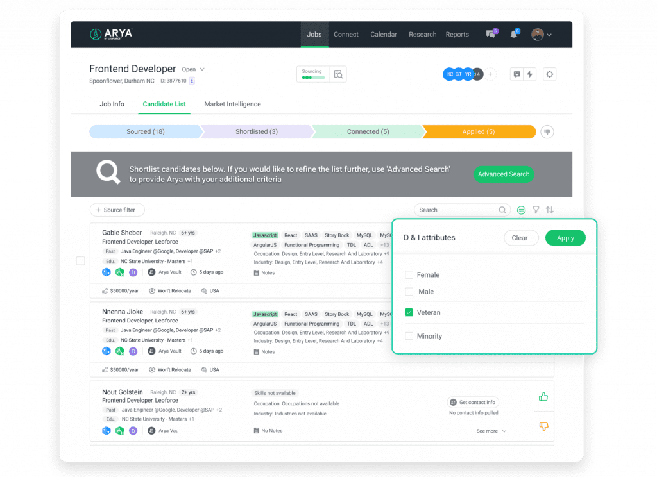The width and height of the screenshot is (657, 477).
Task: Select the Candidate List tab
Action: click(x=164, y=104)
